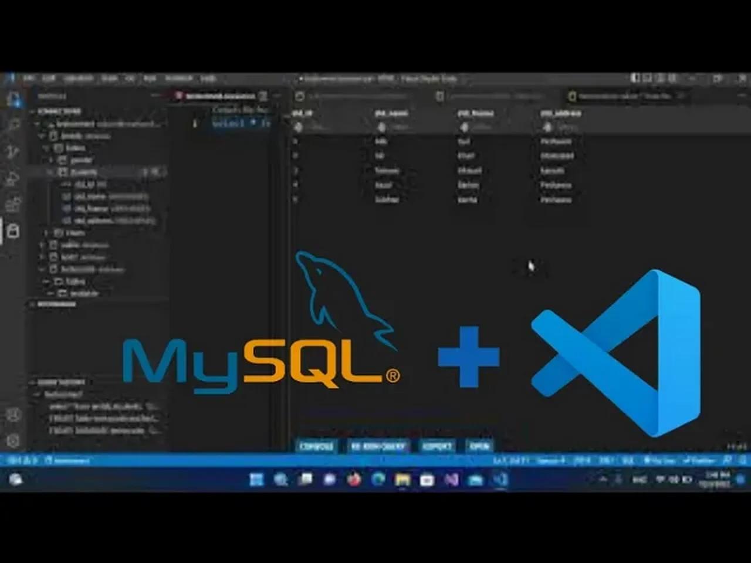This screenshot has width=751, height=563.
Task: Open the File menu
Action: 29,78
